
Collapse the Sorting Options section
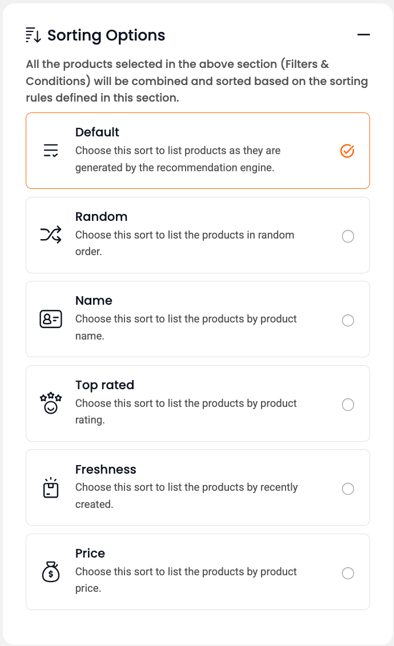[x=364, y=35]
